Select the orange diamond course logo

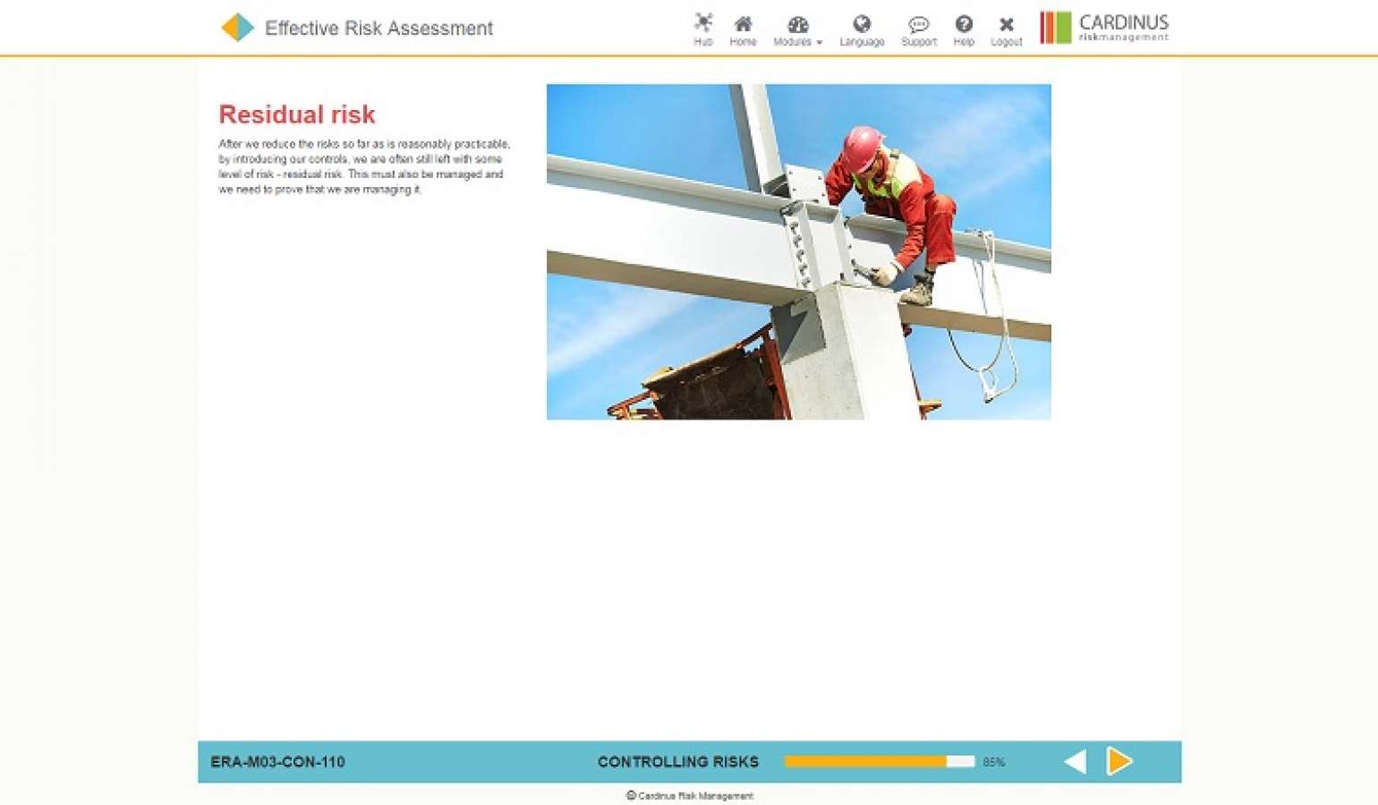pos(236,27)
